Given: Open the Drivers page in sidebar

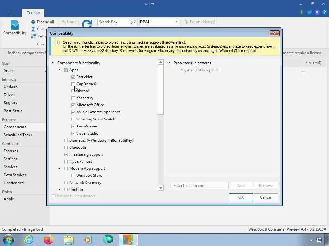Looking at the screenshot, I should [x=10, y=94].
